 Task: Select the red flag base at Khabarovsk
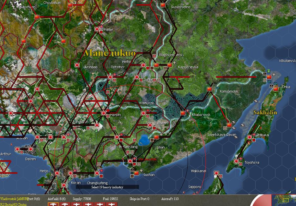coord(183,113)
